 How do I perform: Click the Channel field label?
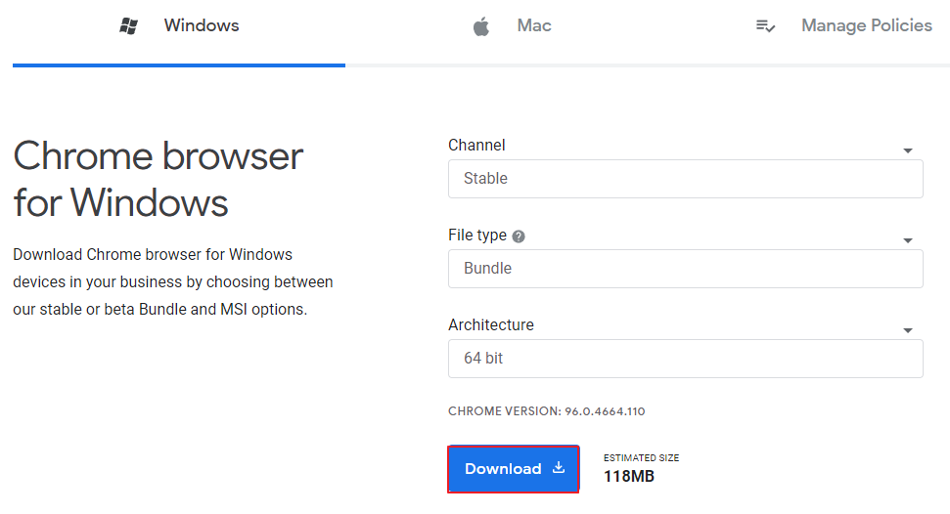click(x=476, y=146)
